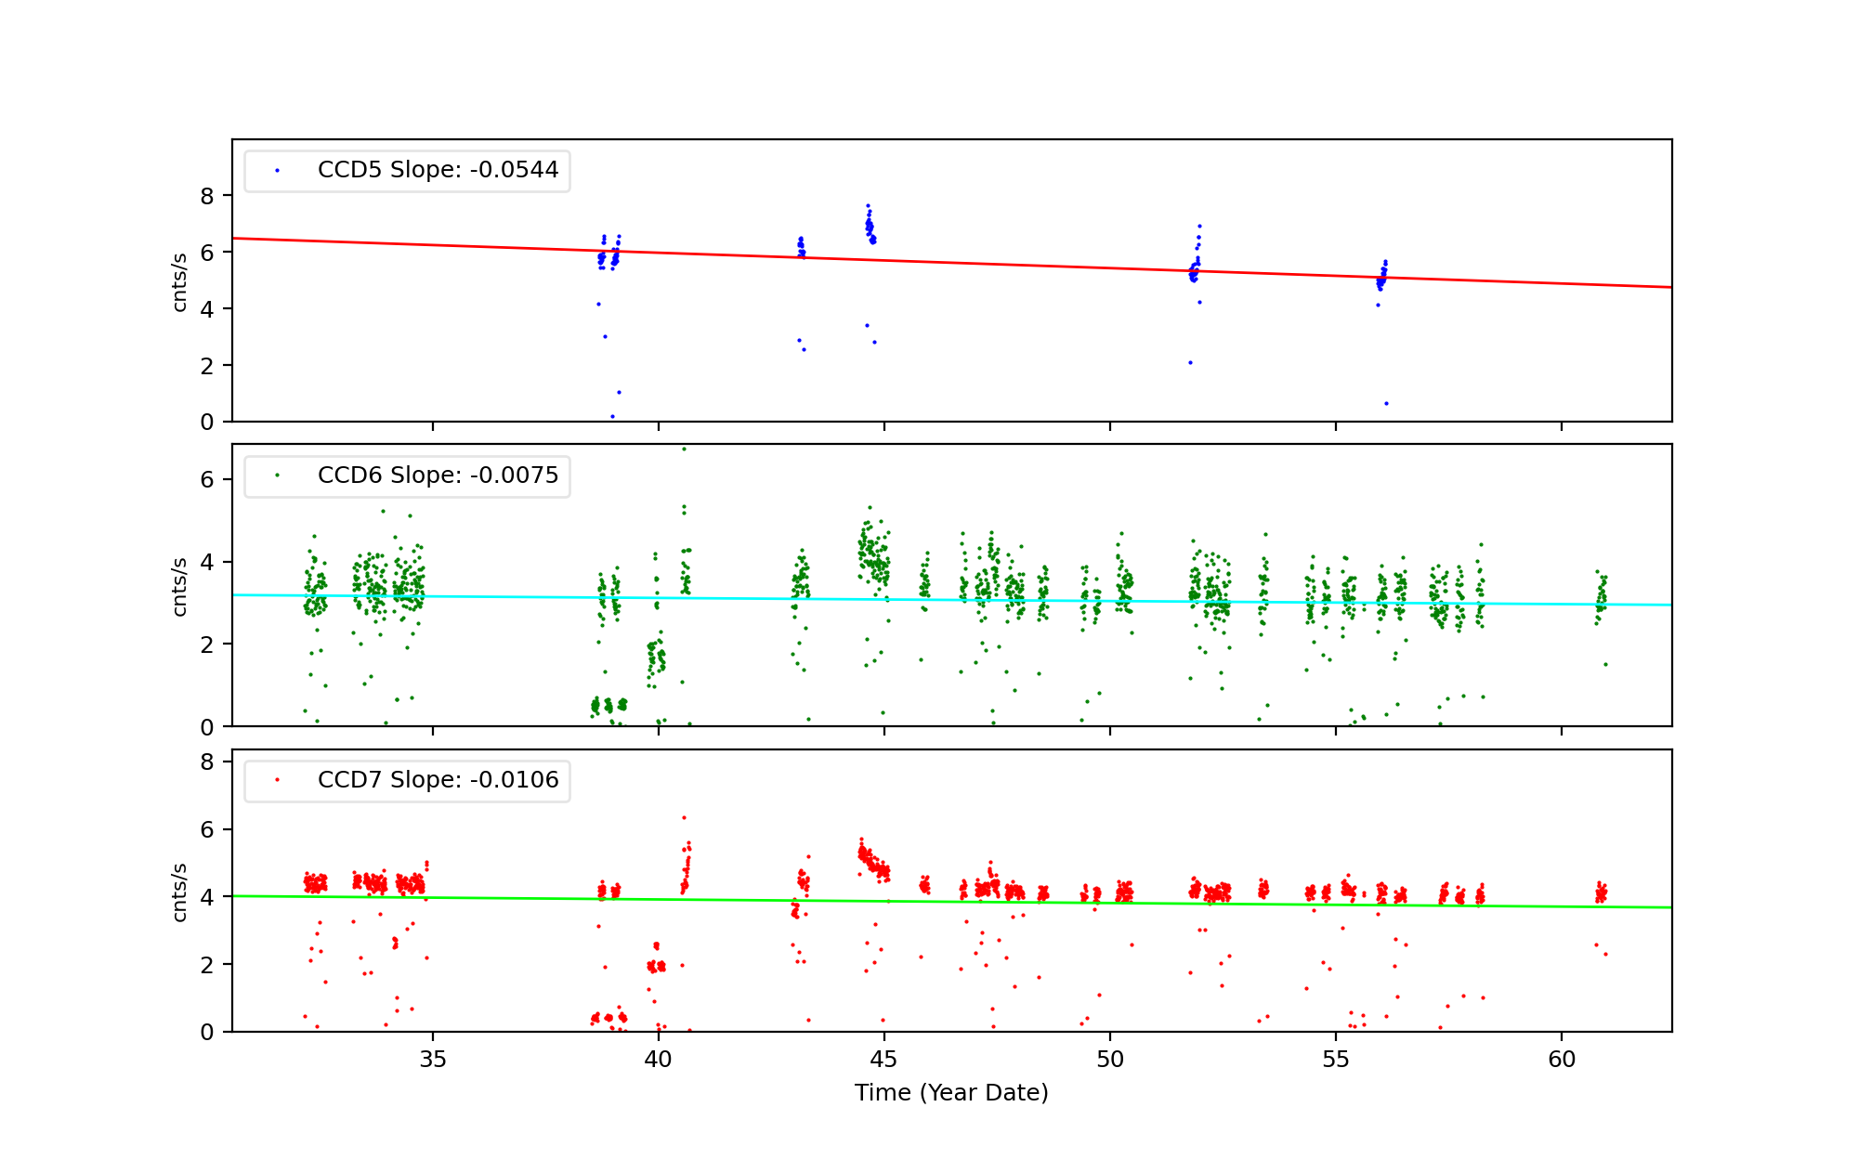The height and width of the screenshot is (1159, 1858).
Task: Click y-axis tick 8 in top plot
Action: pyautogui.click(x=207, y=196)
